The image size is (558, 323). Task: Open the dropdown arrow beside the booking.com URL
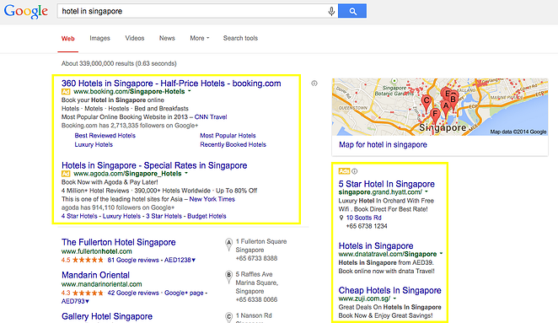pyautogui.click(x=190, y=91)
